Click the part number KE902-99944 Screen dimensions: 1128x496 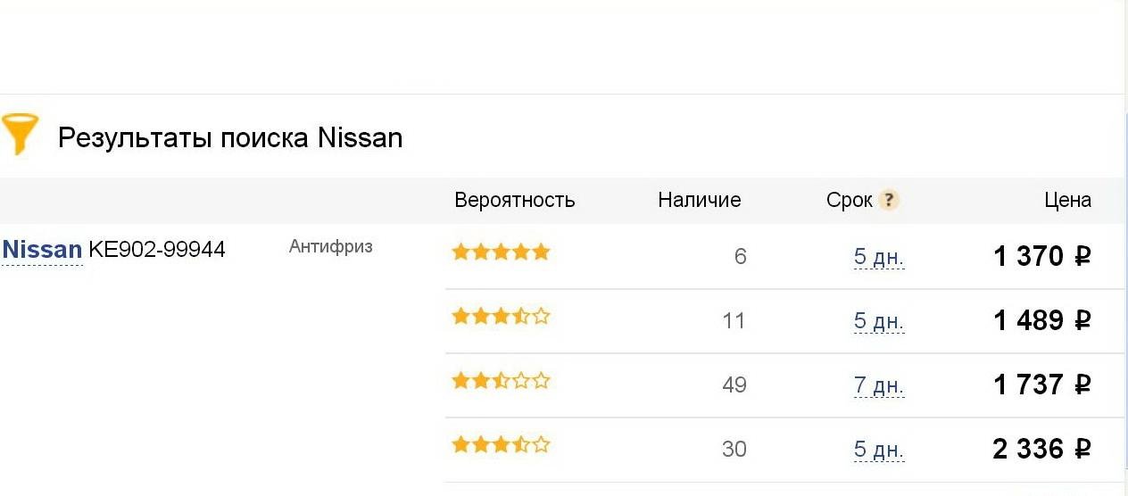[x=157, y=250]
